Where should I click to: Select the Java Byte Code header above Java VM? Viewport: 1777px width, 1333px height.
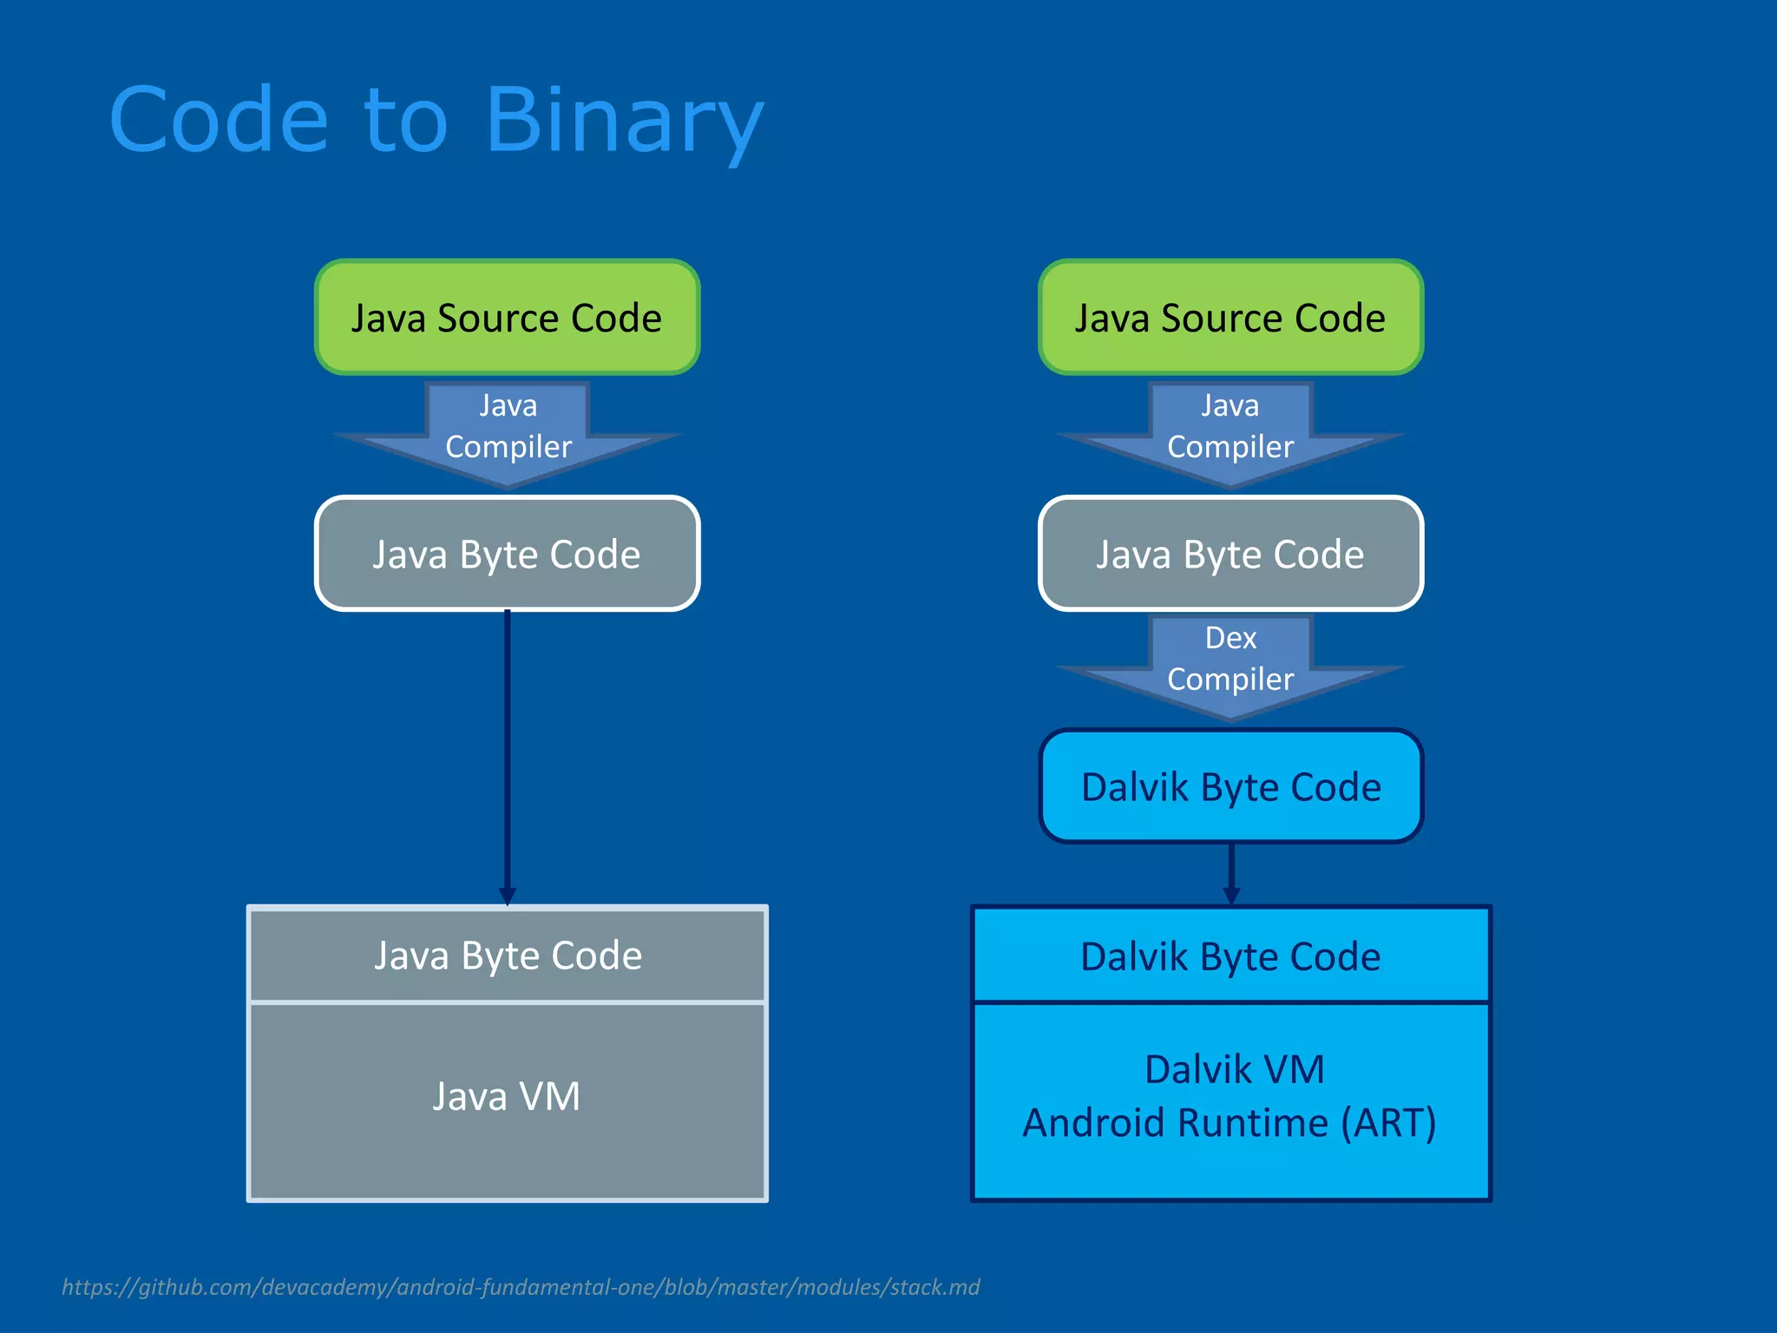(508, 955)
